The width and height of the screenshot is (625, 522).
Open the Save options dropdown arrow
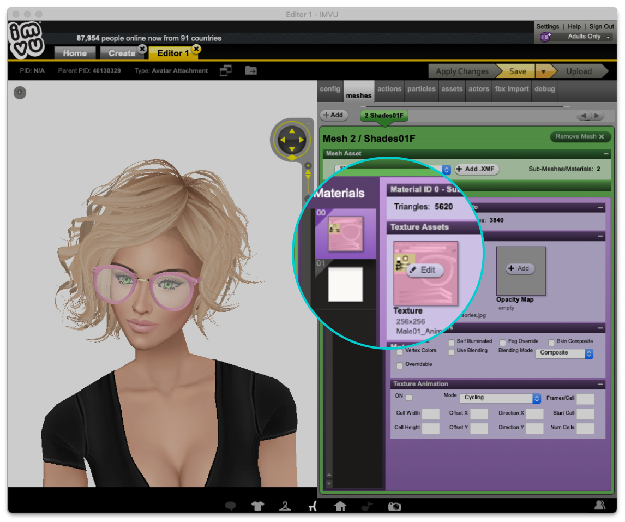(543, 71)
